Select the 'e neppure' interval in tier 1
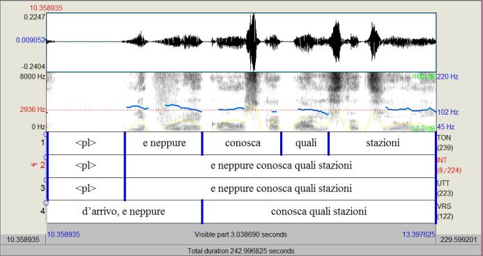Viewport: 483px width, 256px height. tap(164, 143)
